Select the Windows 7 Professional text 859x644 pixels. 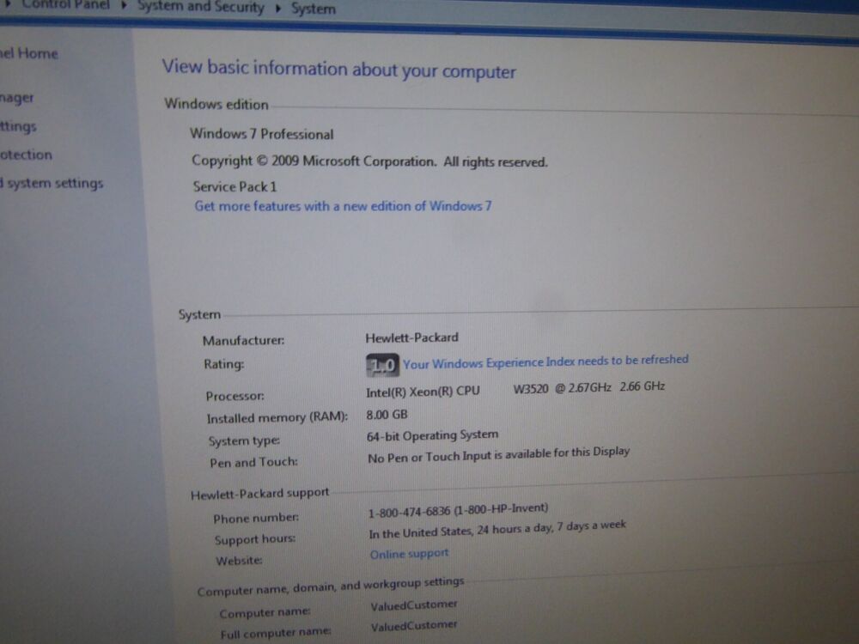point(261,134)
